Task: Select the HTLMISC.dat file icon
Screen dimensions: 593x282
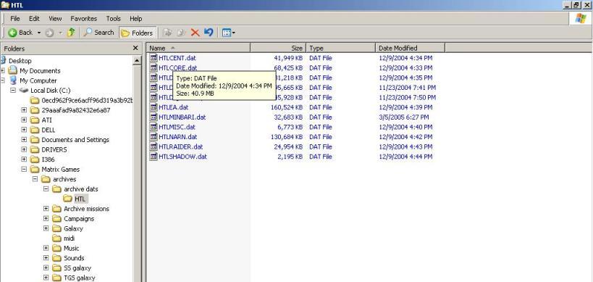Action: coord(153,127)
